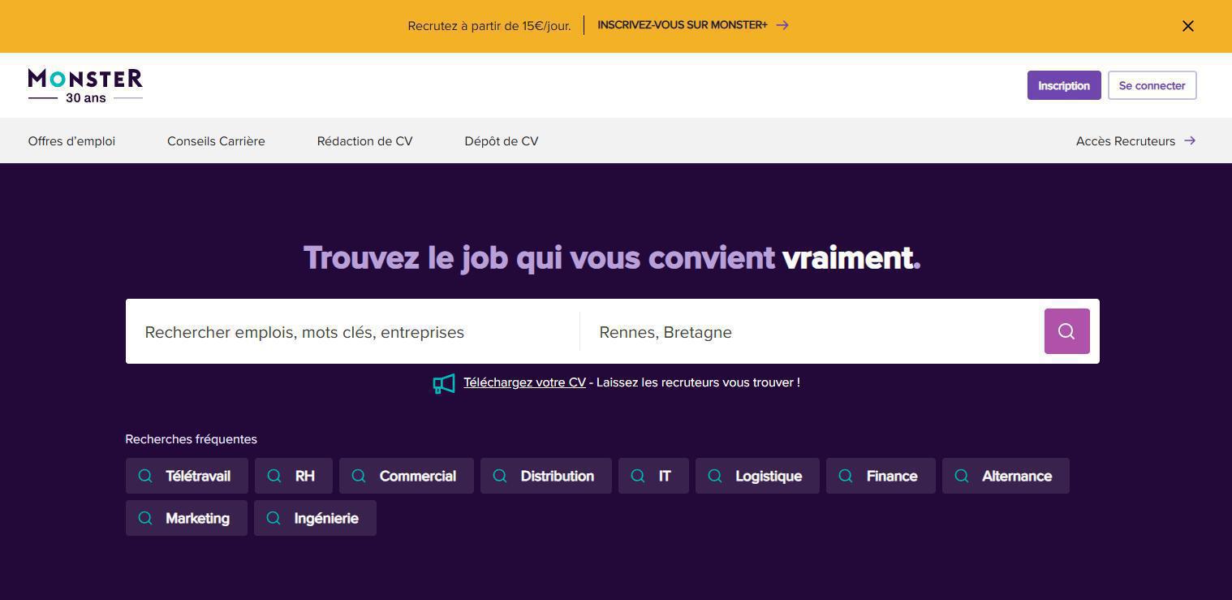Close the yellow Monster+ promo banner

[1187, 26]
